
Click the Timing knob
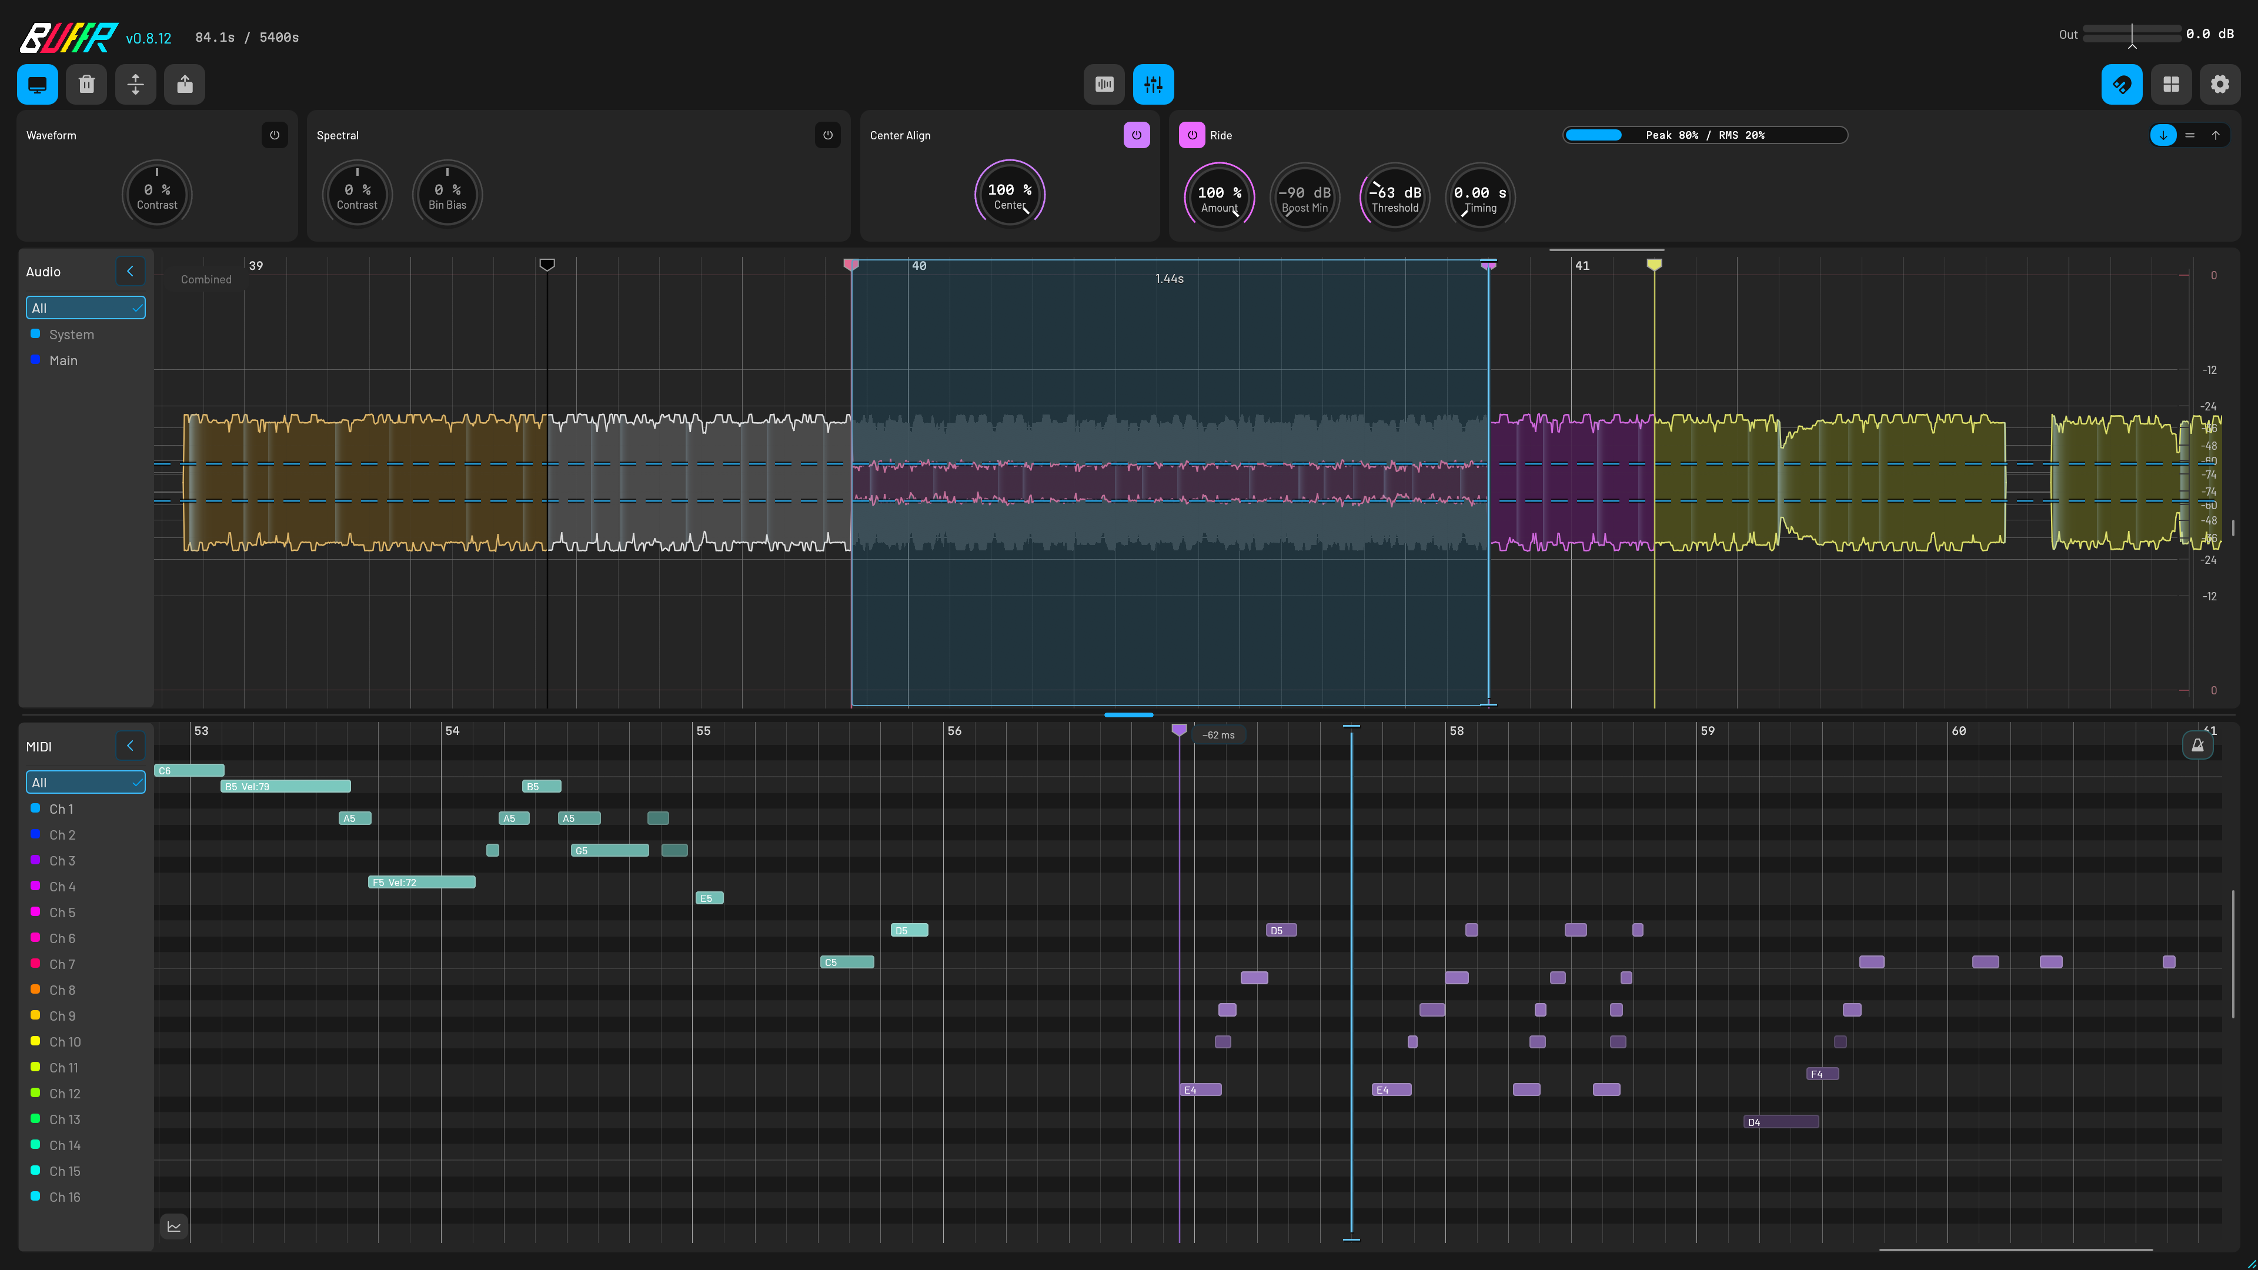point(1479,196)
